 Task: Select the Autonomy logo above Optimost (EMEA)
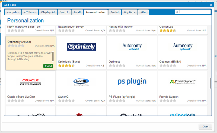183,47
